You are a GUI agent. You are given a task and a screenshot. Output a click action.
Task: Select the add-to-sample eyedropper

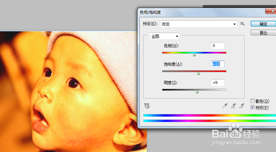tap(233, 106)
